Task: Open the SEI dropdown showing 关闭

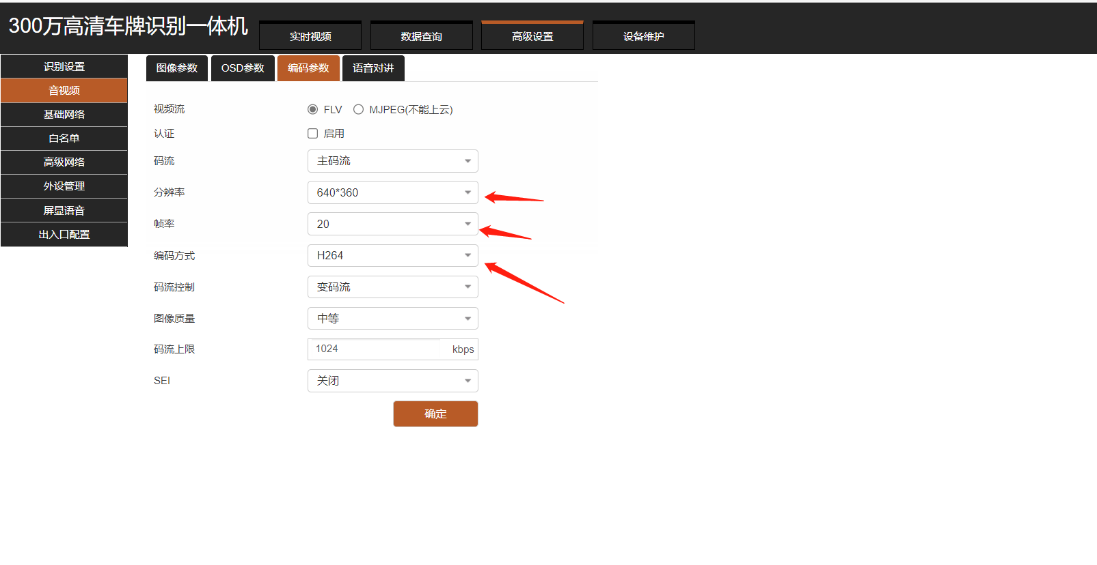Action: [393, 381]
